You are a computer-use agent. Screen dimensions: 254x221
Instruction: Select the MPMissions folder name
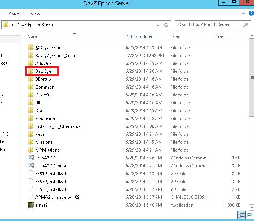tap(47, 150)
